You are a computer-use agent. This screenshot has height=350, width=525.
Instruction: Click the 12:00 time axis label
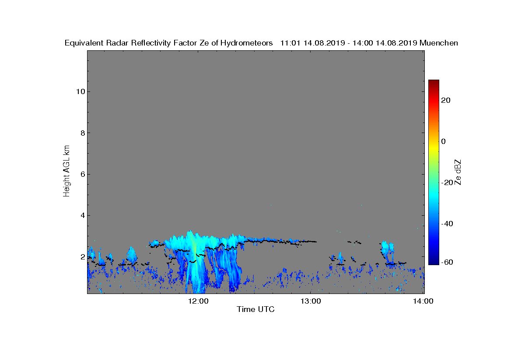198,301
